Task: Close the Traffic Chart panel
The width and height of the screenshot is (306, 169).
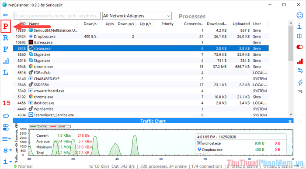Action: tap(290, 121)
